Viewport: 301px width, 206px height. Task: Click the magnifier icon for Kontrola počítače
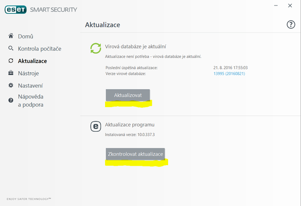(x=11, y=48)
